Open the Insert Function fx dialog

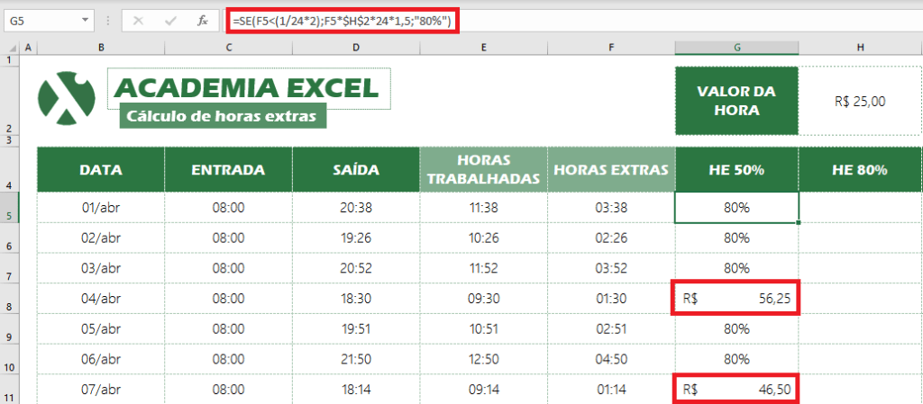click(203, 21)
